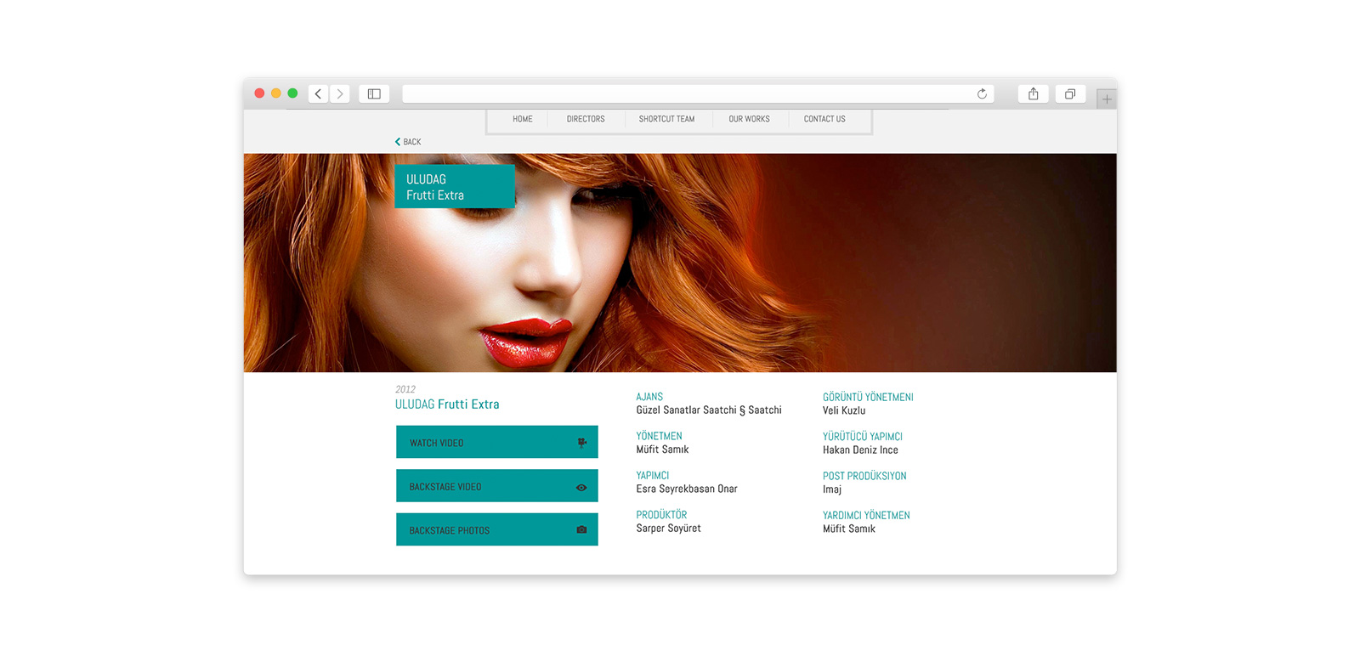Click the ULUDAG Frutti Extra title under 2012

[447, 404]
